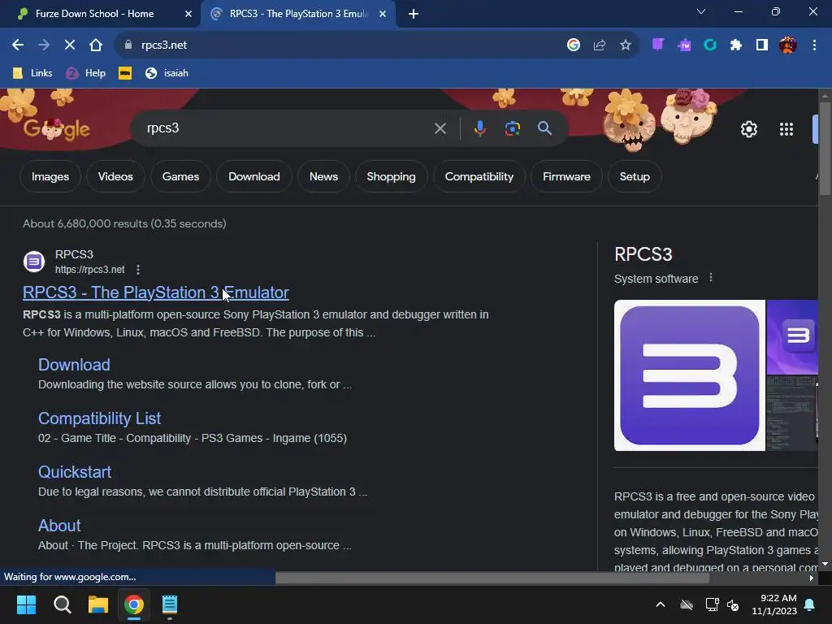
Task: Filter results by Videos
Action: click(115, 176)
